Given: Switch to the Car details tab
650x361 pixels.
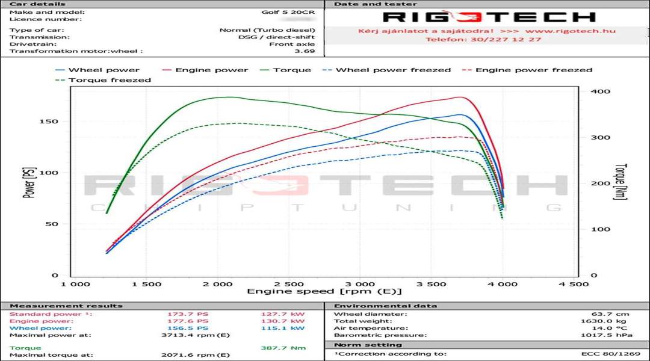Looking at the screenshot, I should point(36,4).
